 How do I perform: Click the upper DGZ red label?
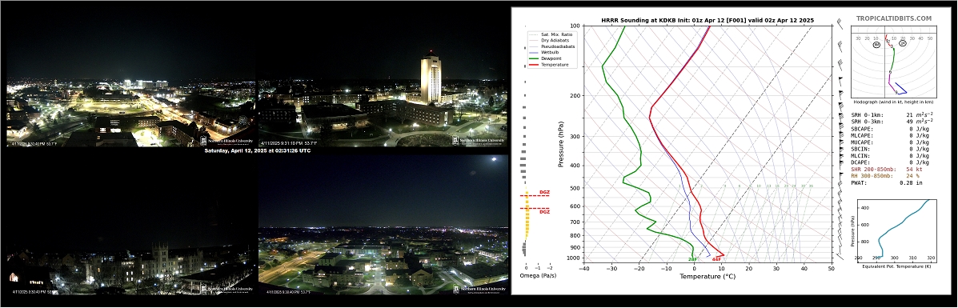(x=543, y=193)
